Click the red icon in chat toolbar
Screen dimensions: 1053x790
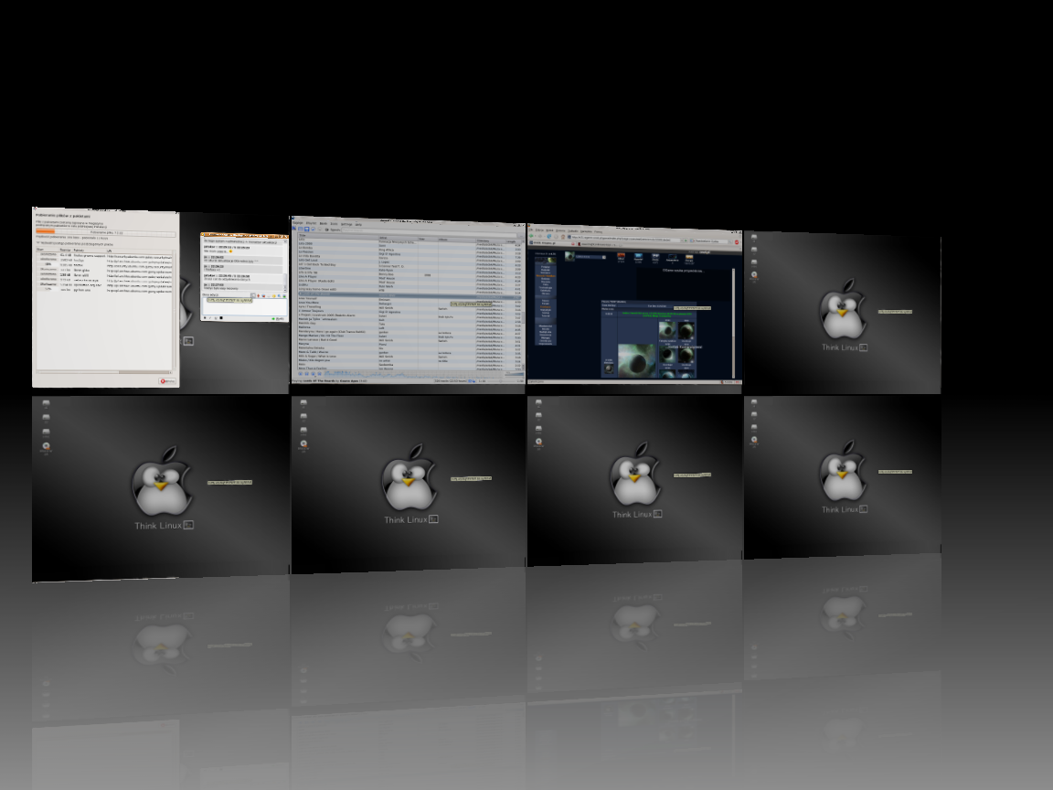pos(259,295)
